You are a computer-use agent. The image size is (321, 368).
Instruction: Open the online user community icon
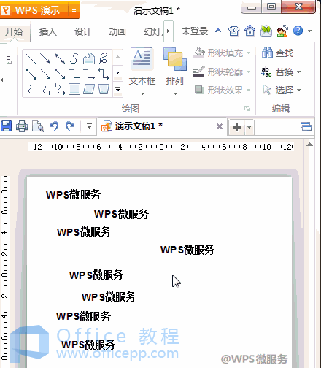[x=282, y=31]
